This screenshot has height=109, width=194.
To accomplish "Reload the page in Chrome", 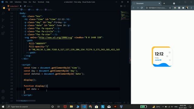I will [142, 8].
